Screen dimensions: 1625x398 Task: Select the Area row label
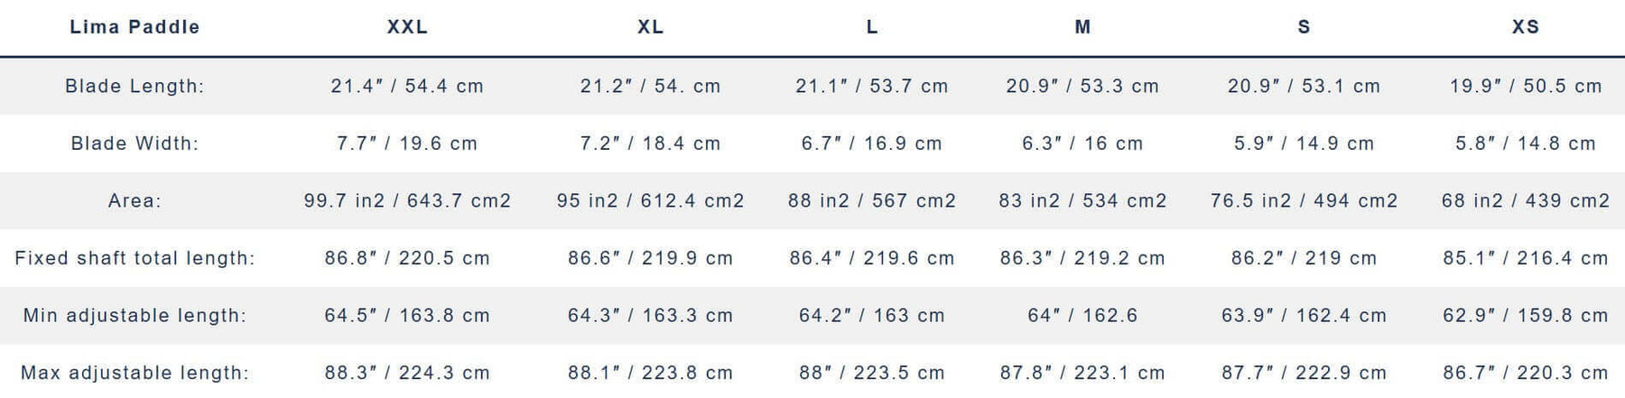(x=135, y=200)
